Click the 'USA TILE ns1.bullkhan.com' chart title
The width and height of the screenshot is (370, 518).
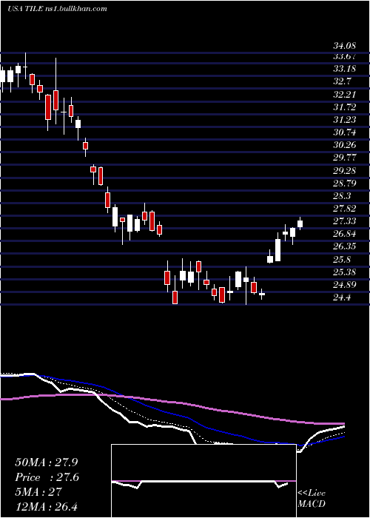click(x=58, y=9)
